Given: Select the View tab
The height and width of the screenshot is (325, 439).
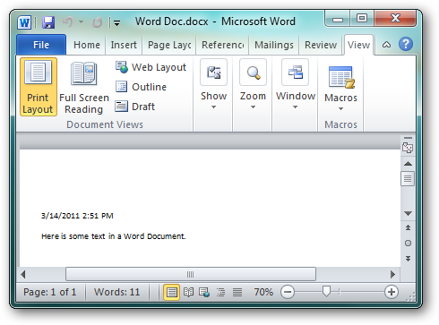Looking at the screenshot, I should [x=358, y=45].
